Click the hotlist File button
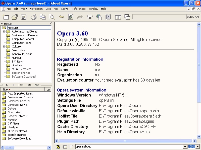This screenshot has width=201, height=150. point(22,85)
